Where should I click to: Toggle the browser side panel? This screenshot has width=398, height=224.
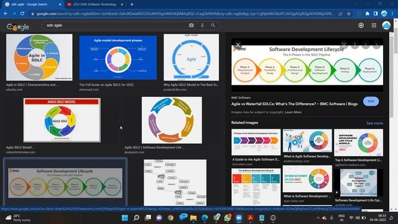[x=376, y=14]
